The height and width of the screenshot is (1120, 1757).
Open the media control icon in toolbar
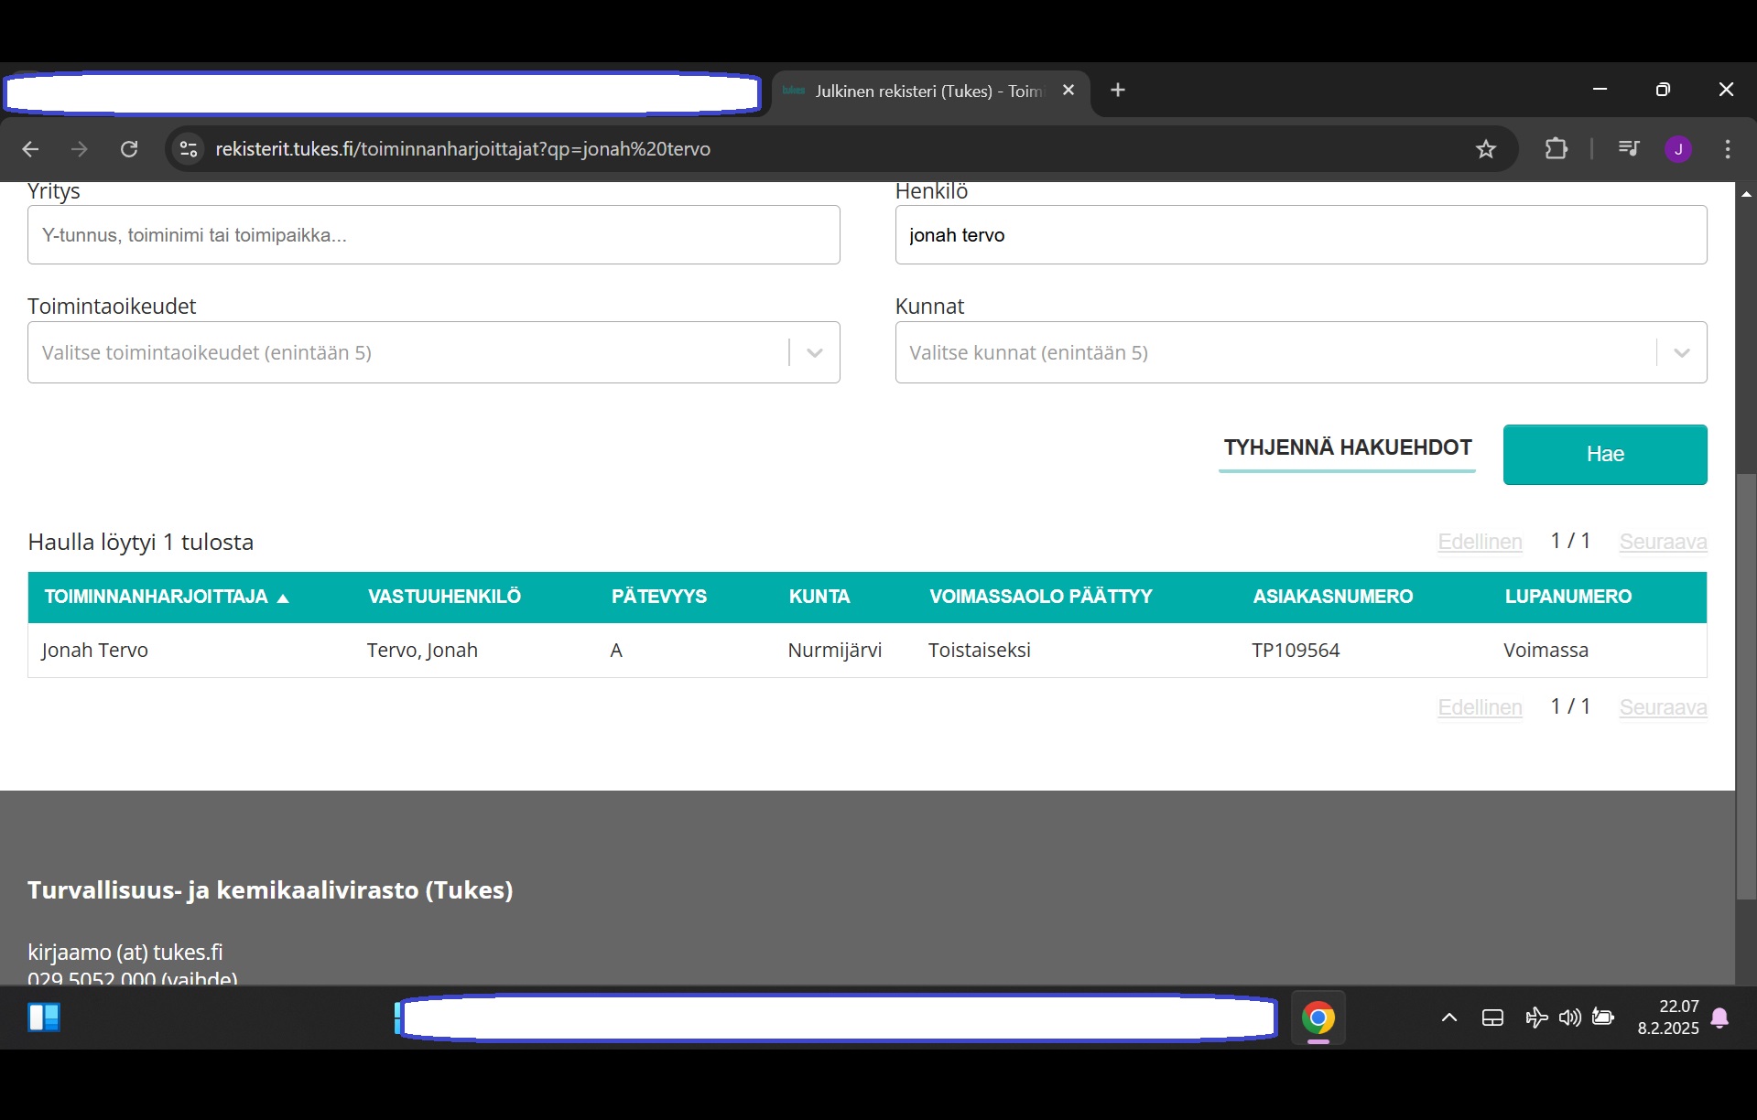coord(1628,148)
